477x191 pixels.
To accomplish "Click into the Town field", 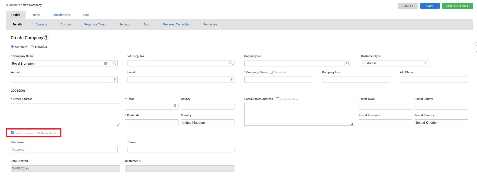I will click(148, 106).
